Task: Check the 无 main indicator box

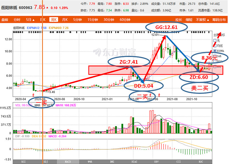Action: pyautogui.click(x=215, y=40)
